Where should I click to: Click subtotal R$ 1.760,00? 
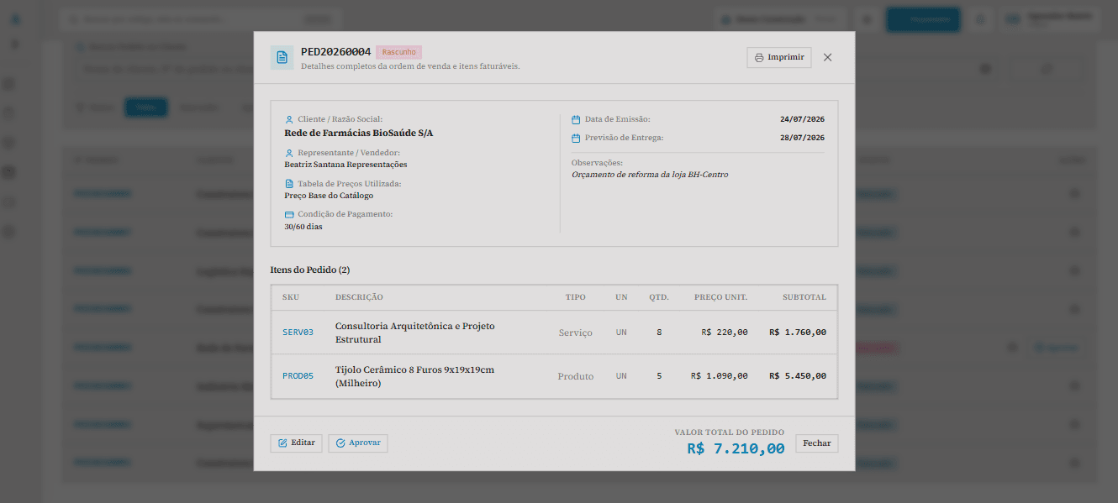pos(798,333)
